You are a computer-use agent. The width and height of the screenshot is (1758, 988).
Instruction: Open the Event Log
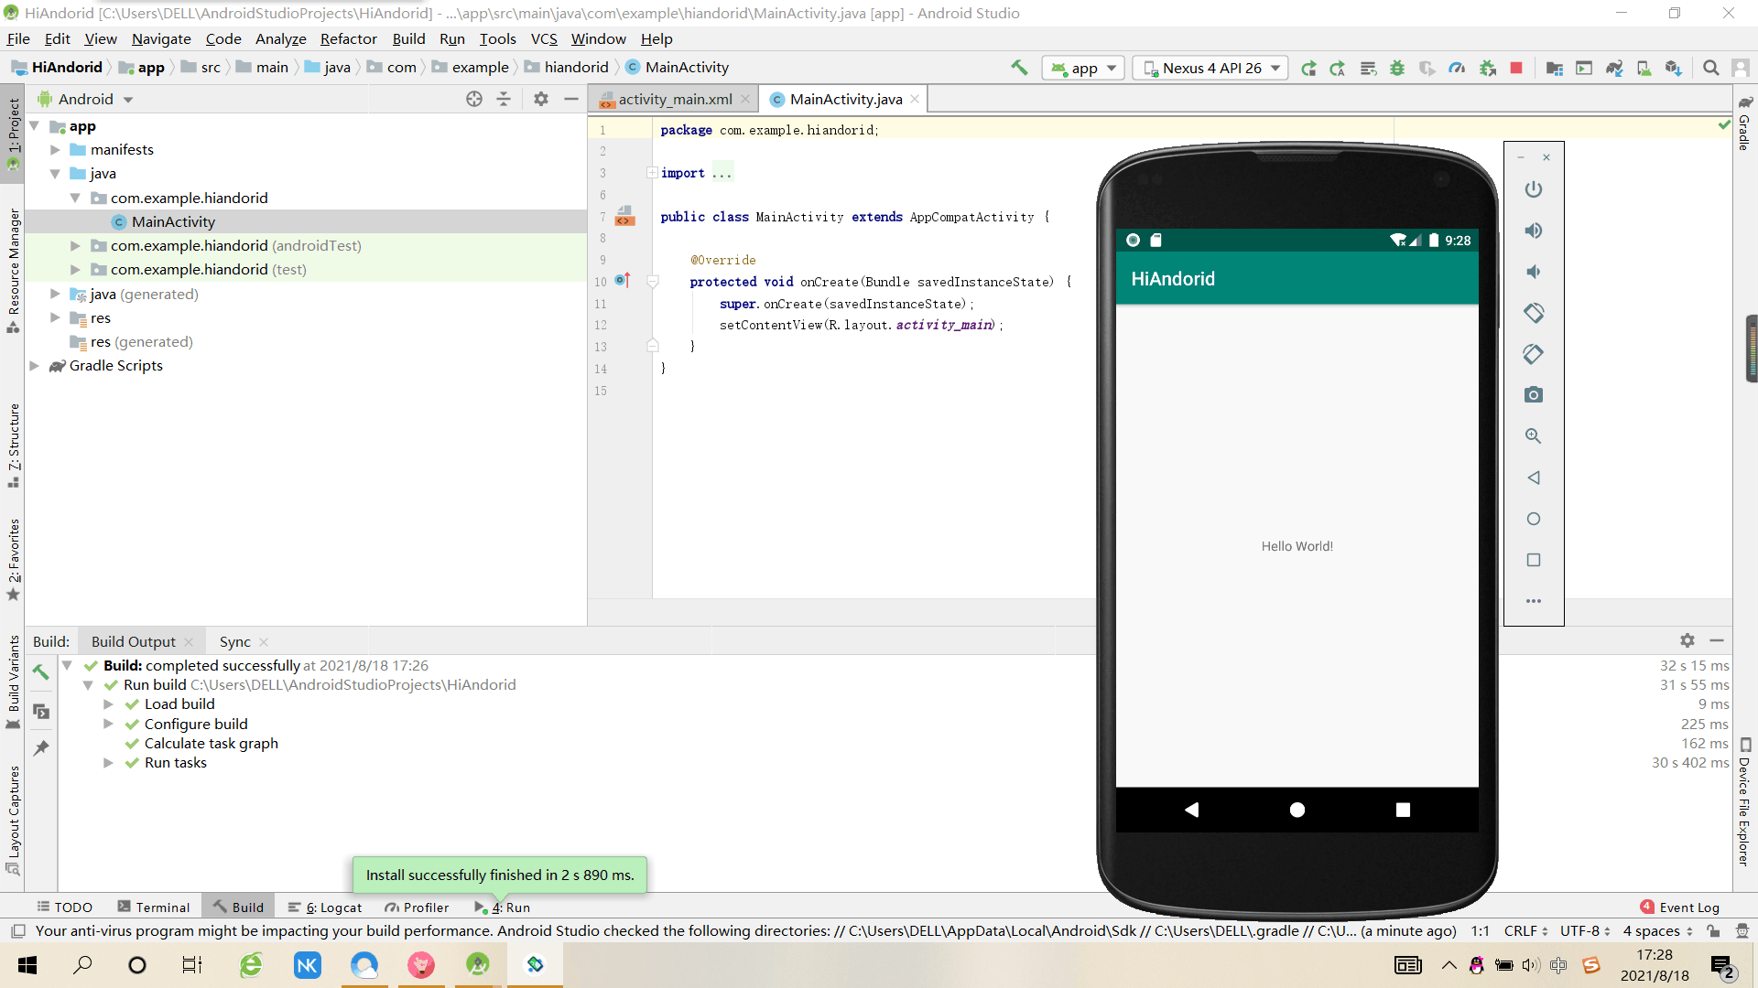pos(1681,907)
